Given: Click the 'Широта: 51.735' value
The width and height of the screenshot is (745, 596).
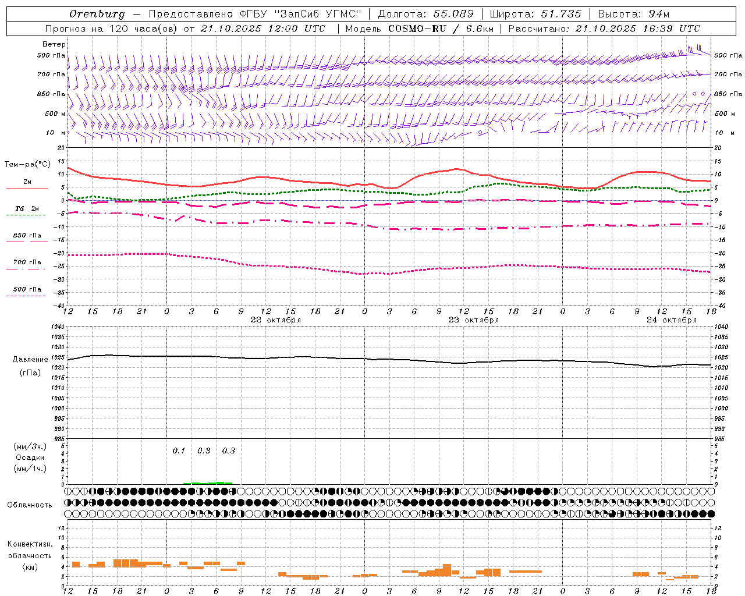Looking at the screenshot, I should point(535,14).
